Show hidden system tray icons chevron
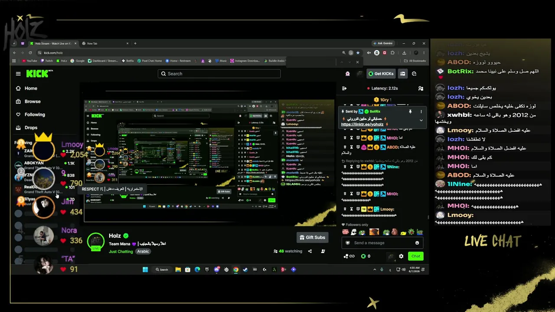This screenshot has width=555, height=312. click(x=375, y=270)
